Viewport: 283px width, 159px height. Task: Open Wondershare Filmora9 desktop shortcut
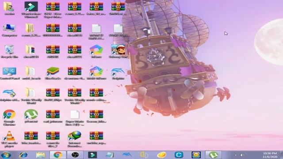click(x=31, y=10)
